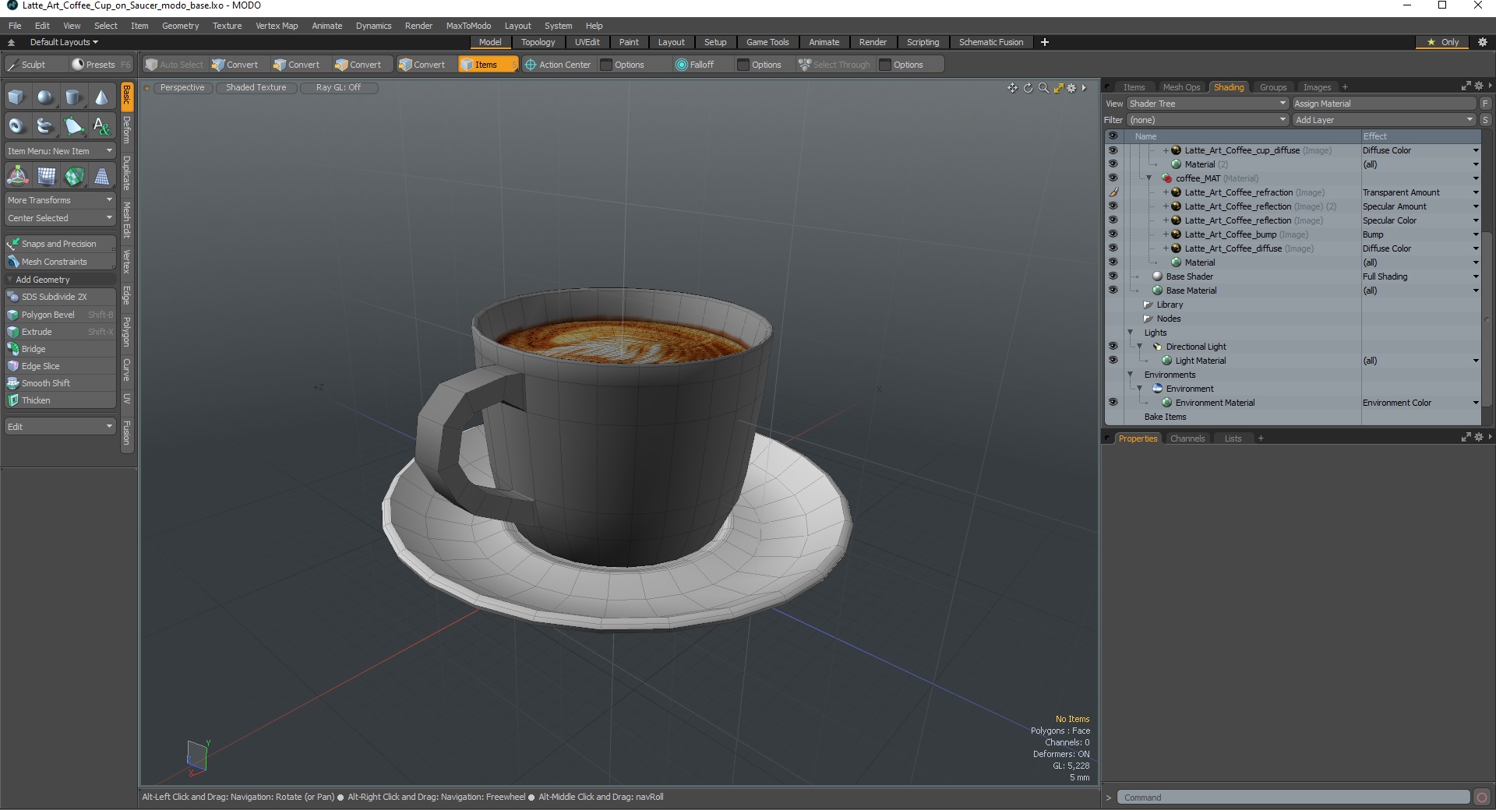This screenshot has width=1496, height=810.
Task: Open the Presets button
Action: (100, 65)
